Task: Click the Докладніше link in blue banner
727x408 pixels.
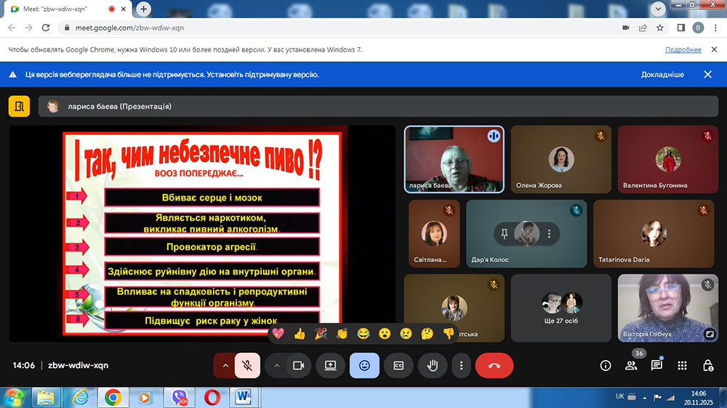Action: [x=662, y=75]
